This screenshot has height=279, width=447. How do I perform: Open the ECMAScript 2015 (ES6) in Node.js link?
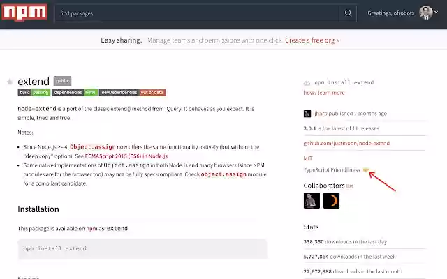pos(126,156)
